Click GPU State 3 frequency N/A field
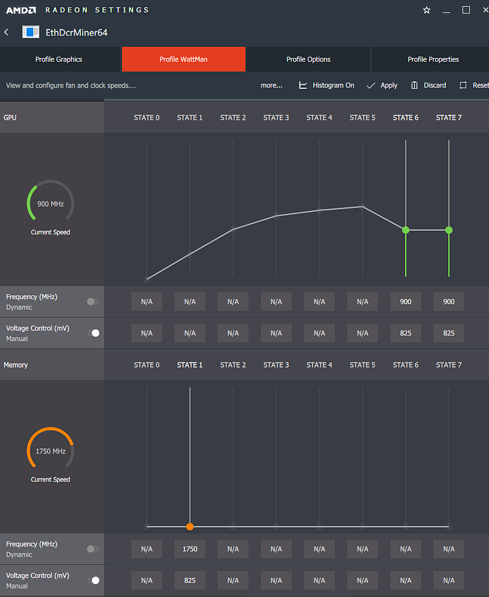 tap(276, 302)
